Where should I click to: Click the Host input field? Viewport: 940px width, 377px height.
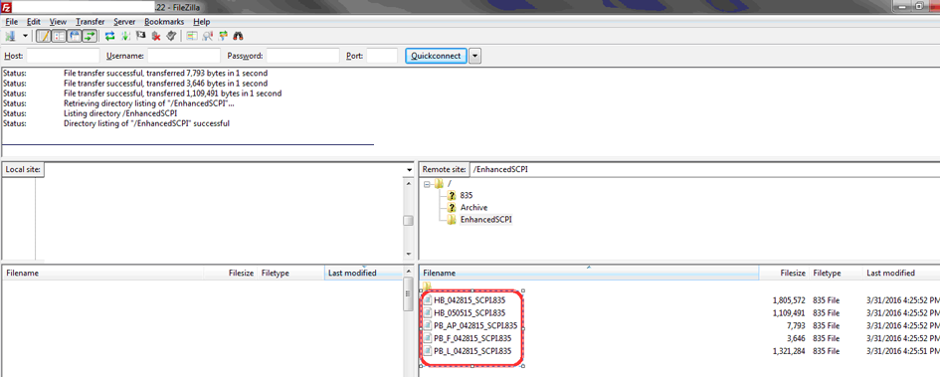click(x=63, y=56)
